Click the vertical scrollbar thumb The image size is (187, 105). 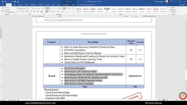tap(186, 76)
